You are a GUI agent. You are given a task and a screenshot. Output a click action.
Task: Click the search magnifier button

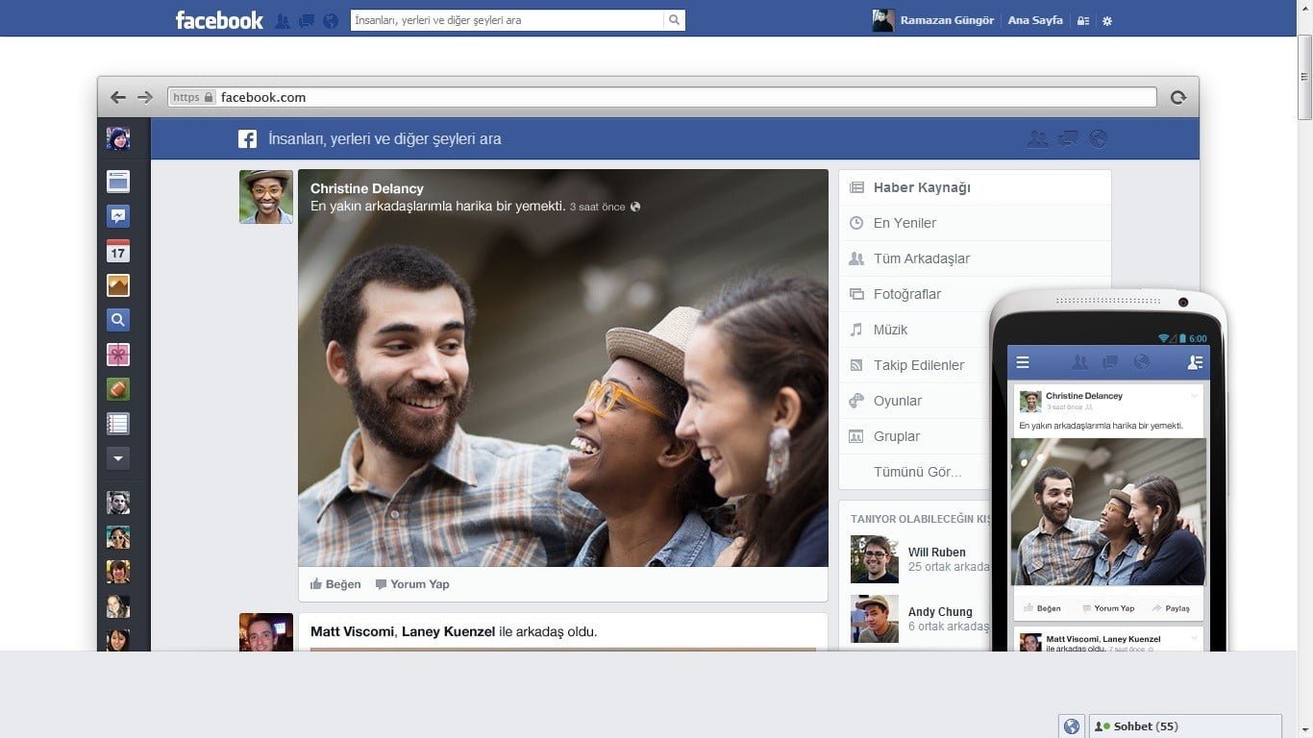(675, 19)
